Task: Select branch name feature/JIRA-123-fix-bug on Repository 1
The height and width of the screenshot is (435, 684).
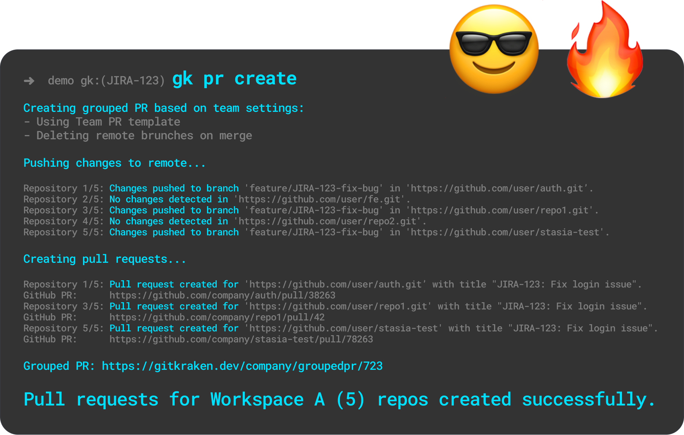Action: pyautogui.click(x=313, y=188)
